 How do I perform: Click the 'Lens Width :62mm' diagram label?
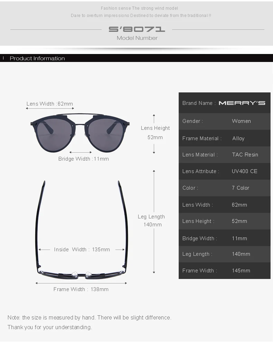point(50,104)
